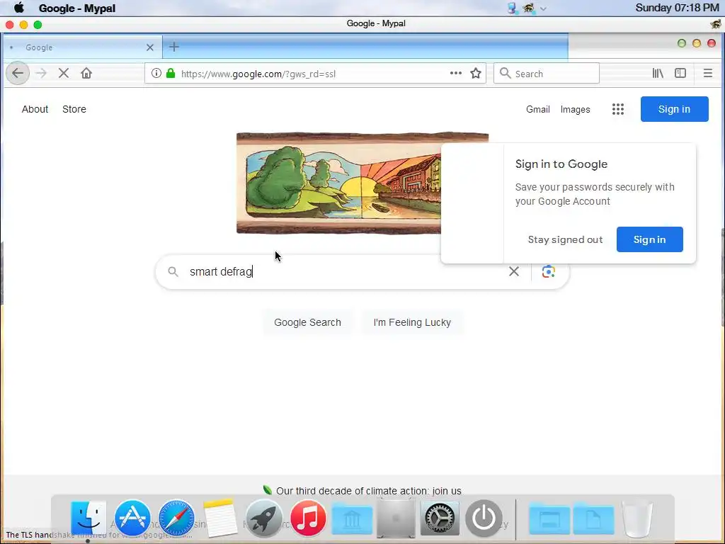The image size is (725, 544).
Task: Open the Trash in the dock
Action: (637, 518)
